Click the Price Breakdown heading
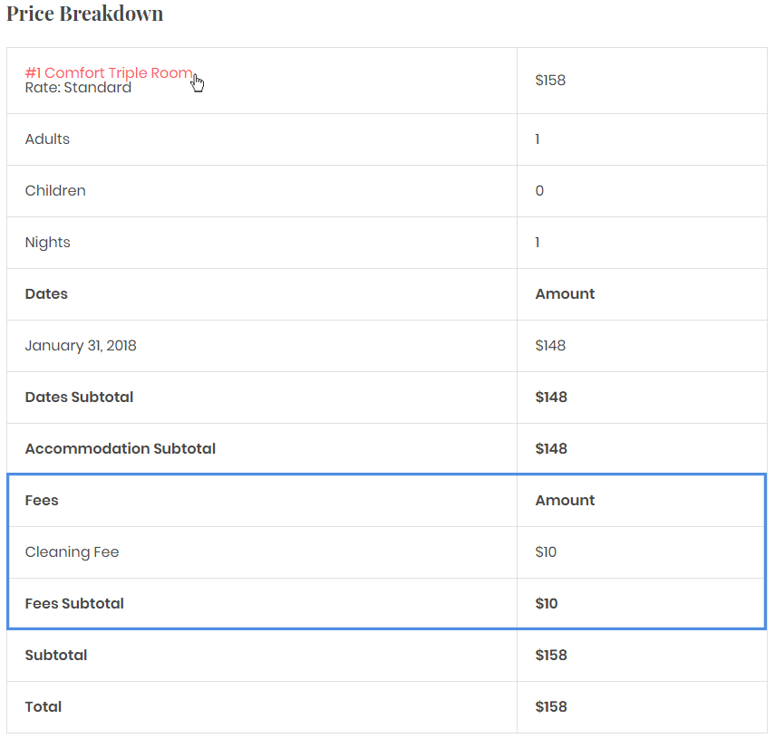 pyautogui.click(x=85, y=14)
